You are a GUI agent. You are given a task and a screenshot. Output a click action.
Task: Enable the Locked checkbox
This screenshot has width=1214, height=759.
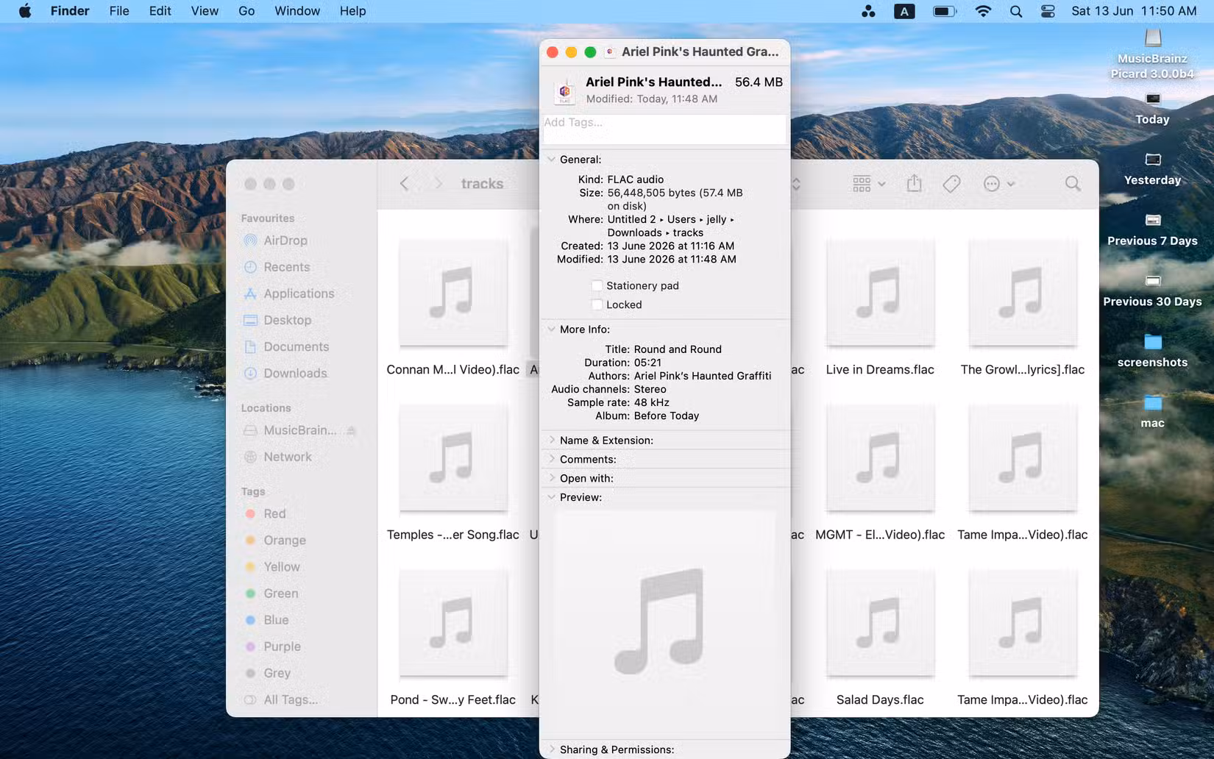point(597,304)
